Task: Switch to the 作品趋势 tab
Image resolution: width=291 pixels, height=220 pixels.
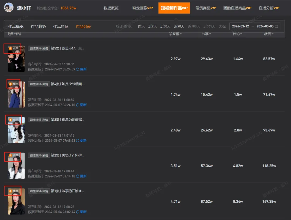Action: 38,26
